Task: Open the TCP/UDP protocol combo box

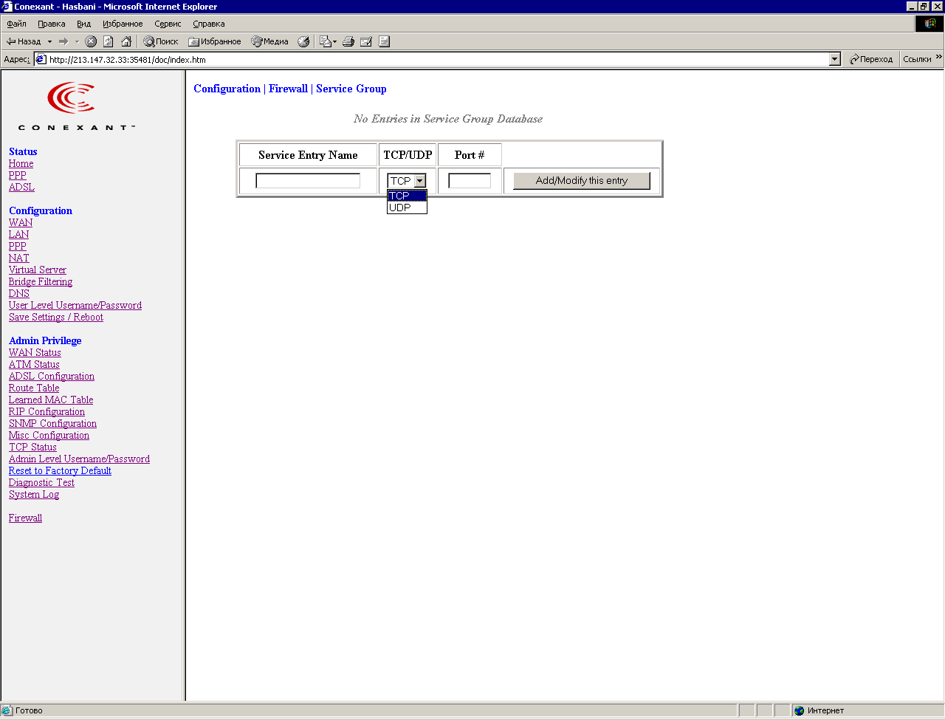Action: pos(407,180)
